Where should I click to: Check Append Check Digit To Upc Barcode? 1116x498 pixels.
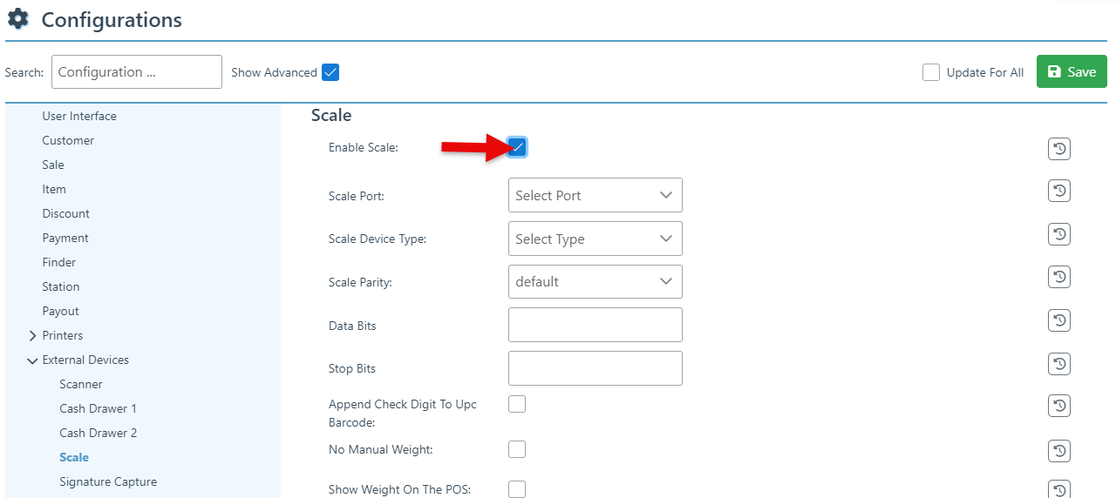[517, 404]
